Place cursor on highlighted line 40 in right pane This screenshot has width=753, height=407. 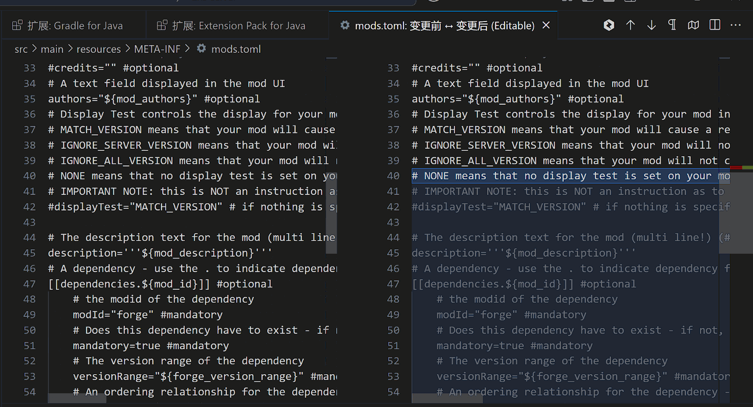(x=564, y=176)
